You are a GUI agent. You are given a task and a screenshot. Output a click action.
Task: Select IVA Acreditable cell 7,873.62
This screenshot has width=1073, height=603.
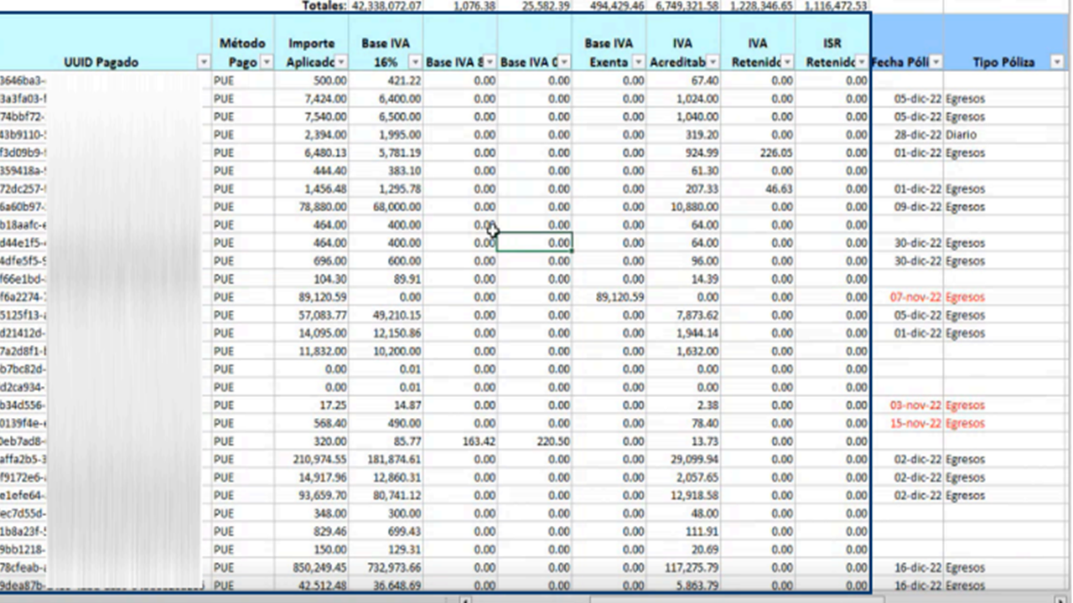(x=683, y=316)
